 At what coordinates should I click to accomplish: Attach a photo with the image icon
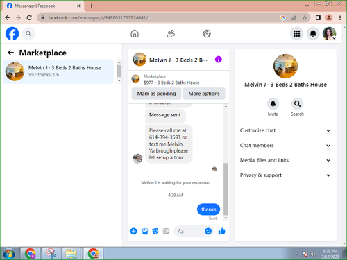tap(144, 231)
